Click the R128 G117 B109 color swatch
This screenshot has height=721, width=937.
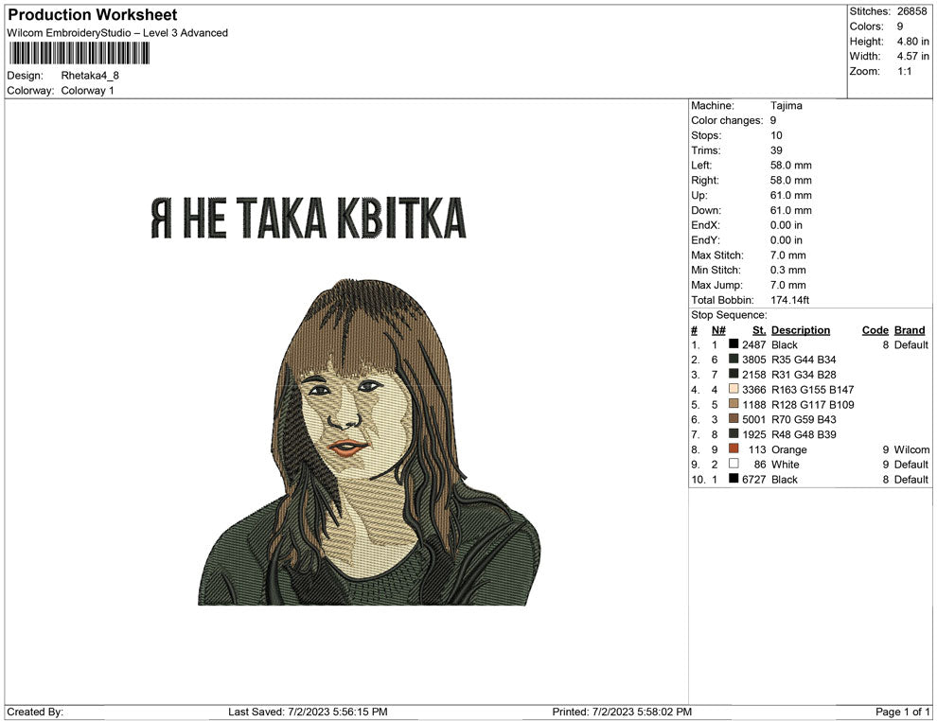click(734, 405)
